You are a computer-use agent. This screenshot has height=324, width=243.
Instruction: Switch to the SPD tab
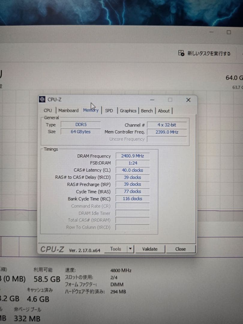(x=109, y=111)
